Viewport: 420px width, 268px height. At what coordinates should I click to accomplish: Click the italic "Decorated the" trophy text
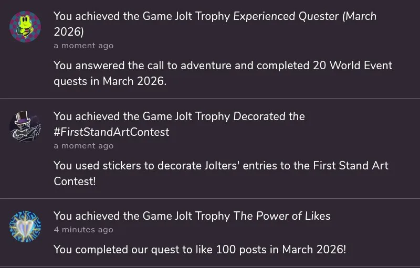269,116
